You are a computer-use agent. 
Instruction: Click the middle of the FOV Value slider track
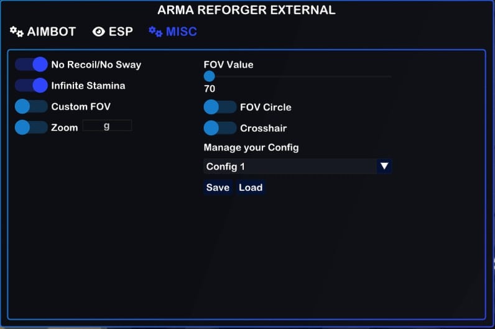[x=298, y=76]
